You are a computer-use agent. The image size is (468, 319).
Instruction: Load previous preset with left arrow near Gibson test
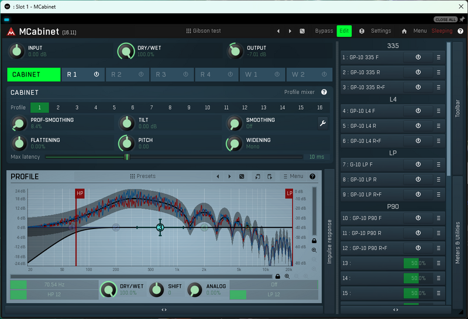click(x=278, y=31)
